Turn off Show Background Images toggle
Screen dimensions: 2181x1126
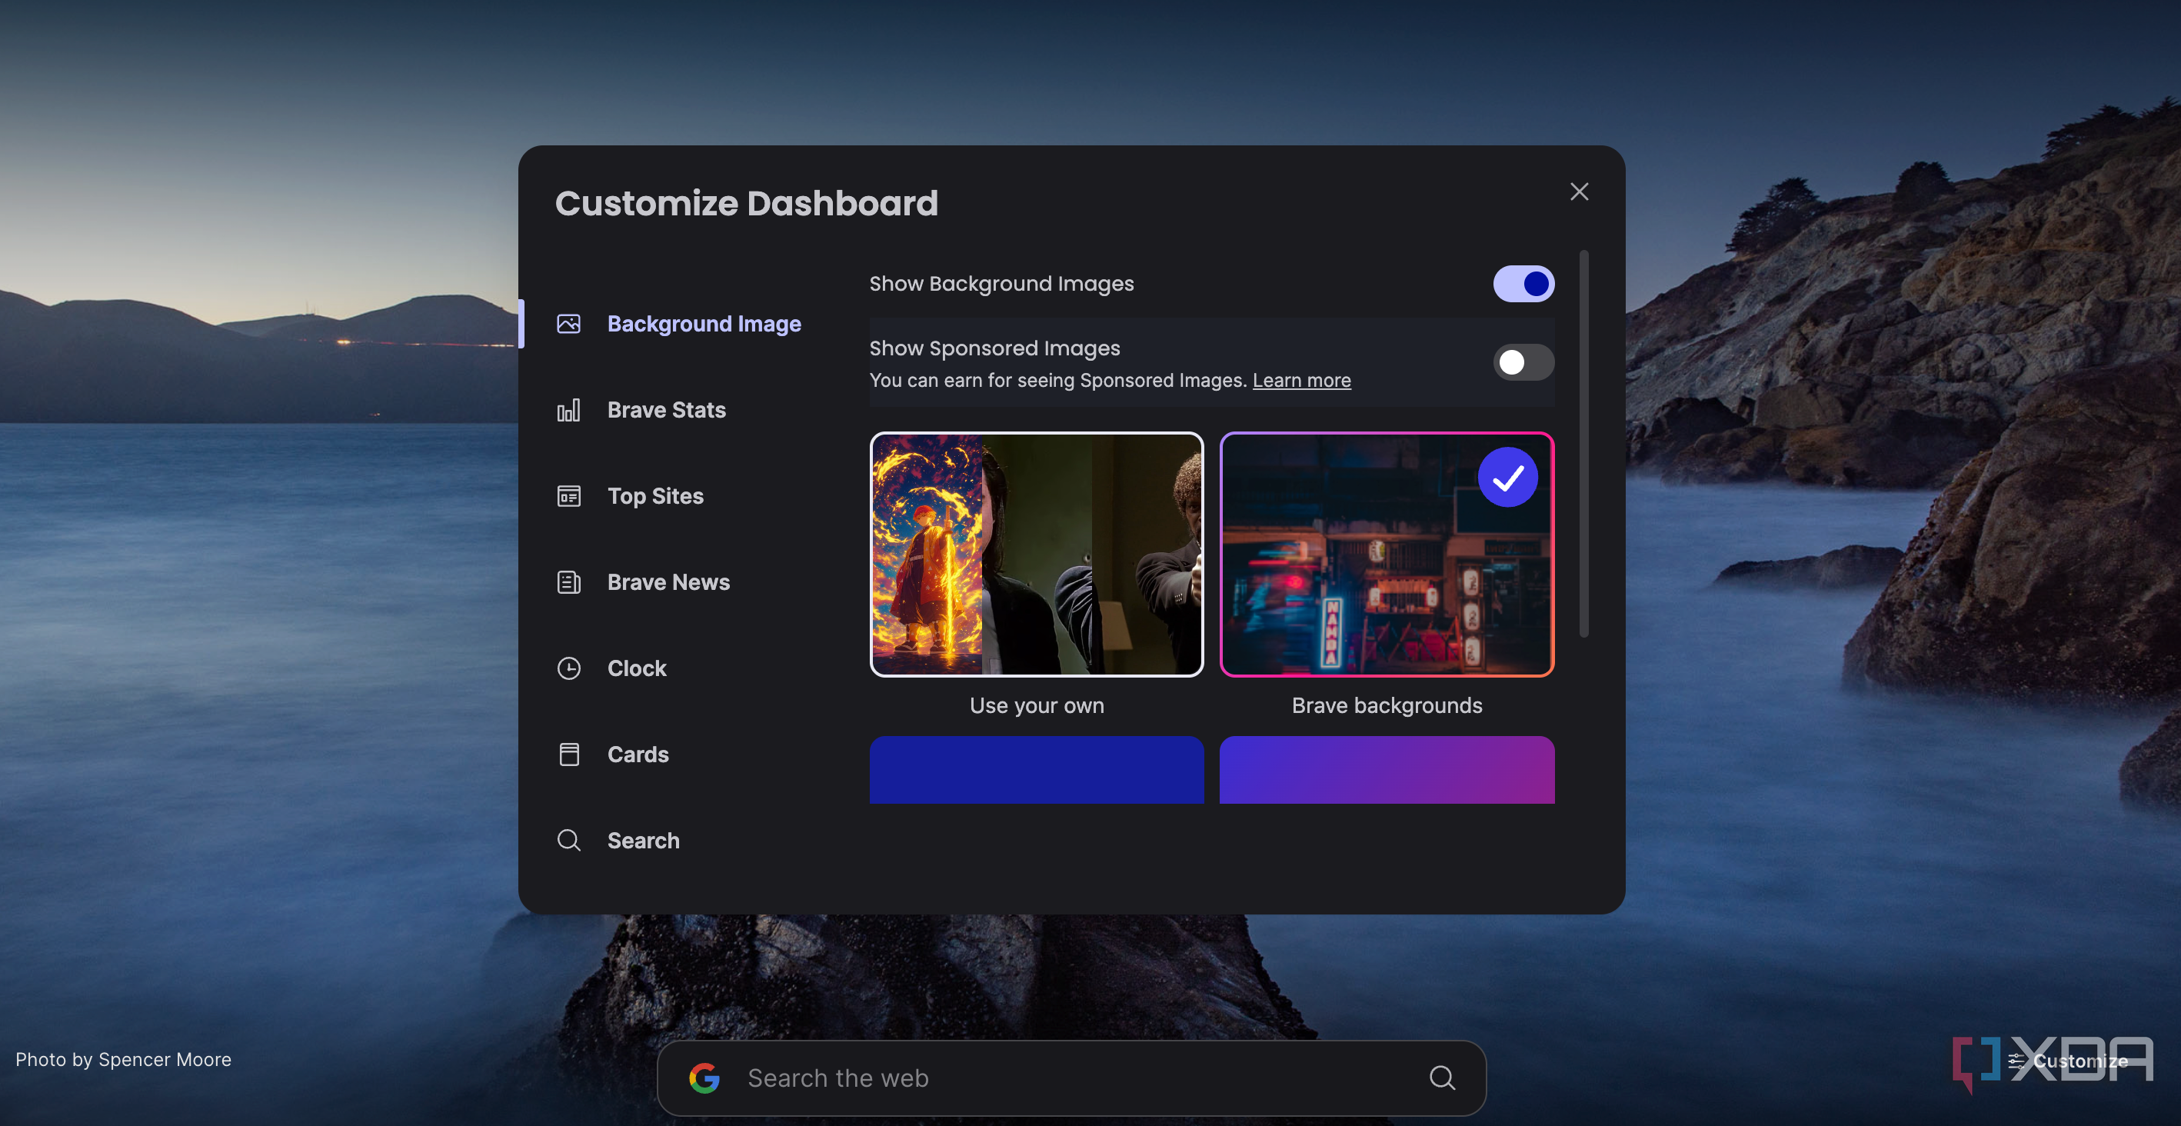pos(1523,284)
